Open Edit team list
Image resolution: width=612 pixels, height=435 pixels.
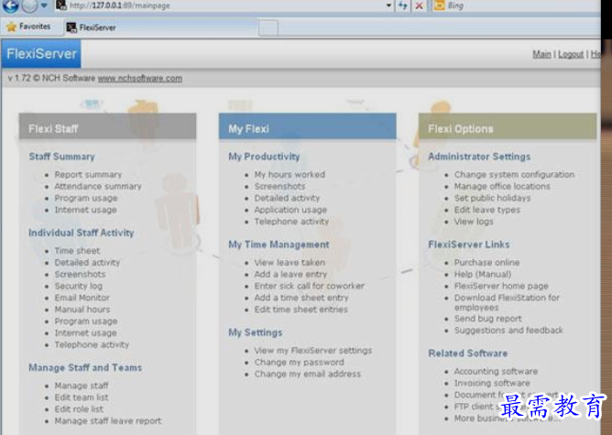tap(82, 397)
